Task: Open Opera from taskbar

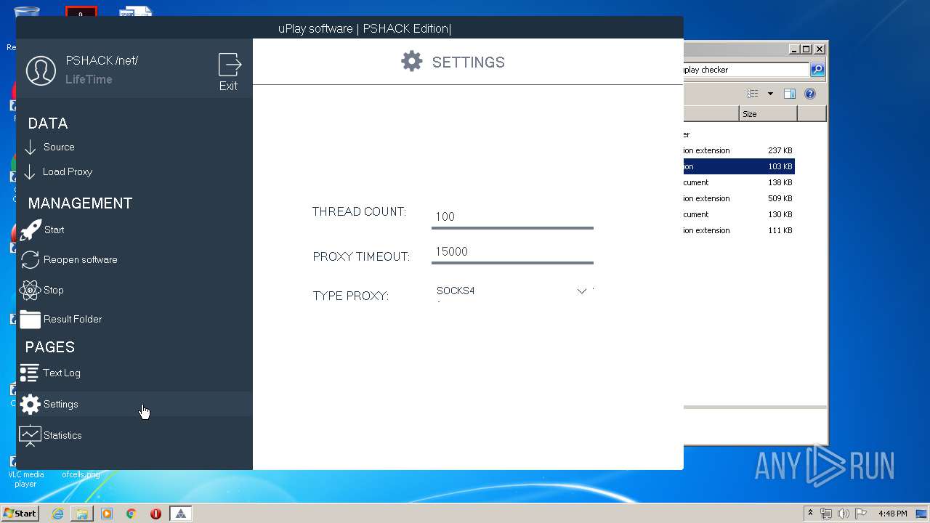Action: (x=155, y=514)
